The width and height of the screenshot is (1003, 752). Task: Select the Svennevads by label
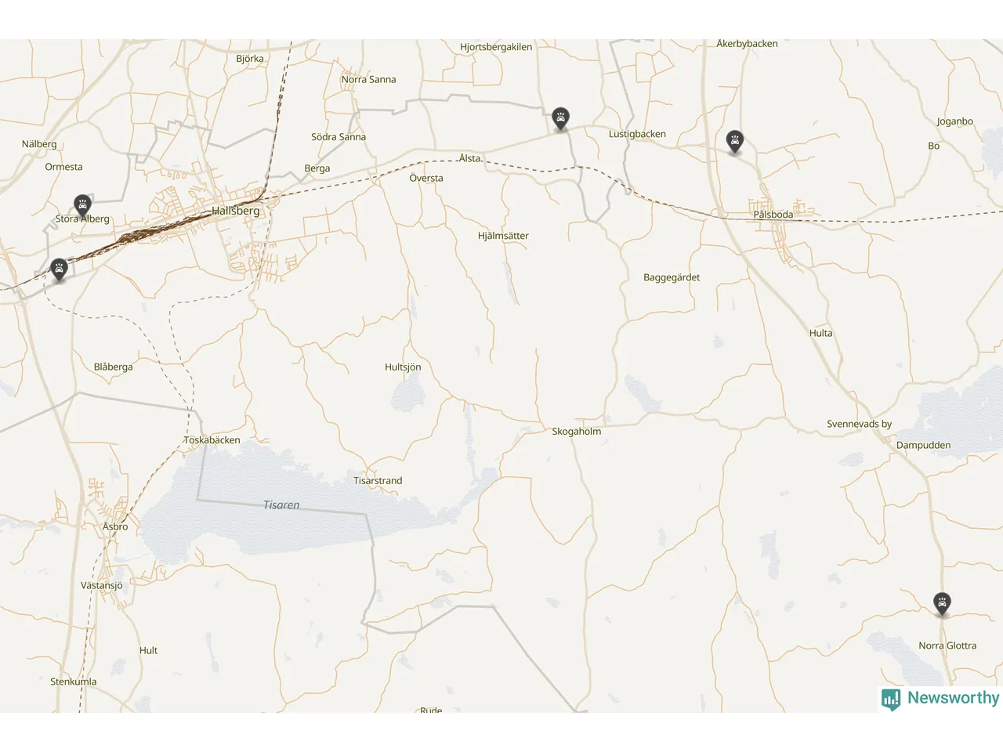(859, 424)
